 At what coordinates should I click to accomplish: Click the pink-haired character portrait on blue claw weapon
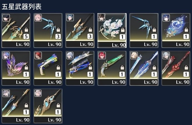(38, 18)
